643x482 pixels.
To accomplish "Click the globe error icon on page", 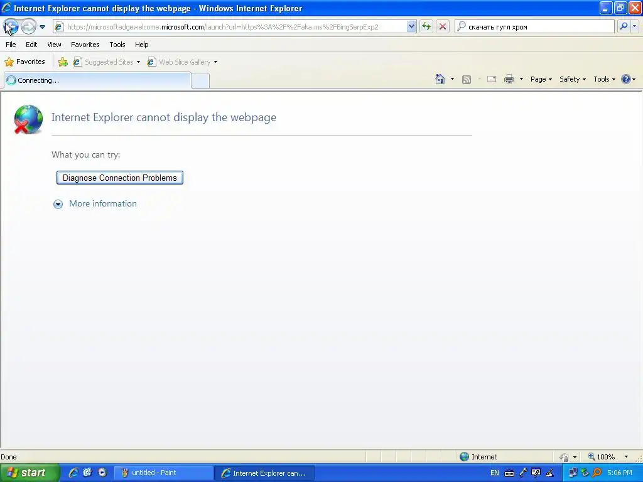I will pos(28,119).
